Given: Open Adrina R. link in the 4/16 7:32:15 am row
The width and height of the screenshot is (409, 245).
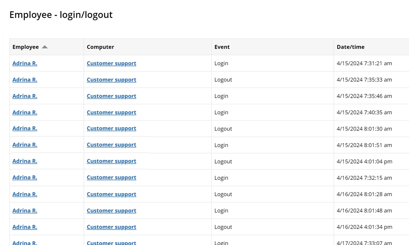Looking at the screenshot, I should click(24, 177).
